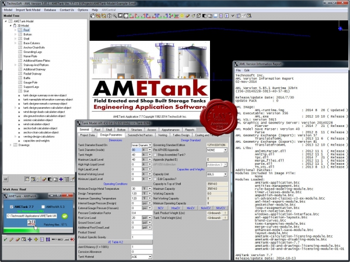Viewport: 350px width, 262px height.
Task: Select the eraser tool in bottom-left toolbar
Action: coord(18,239)
